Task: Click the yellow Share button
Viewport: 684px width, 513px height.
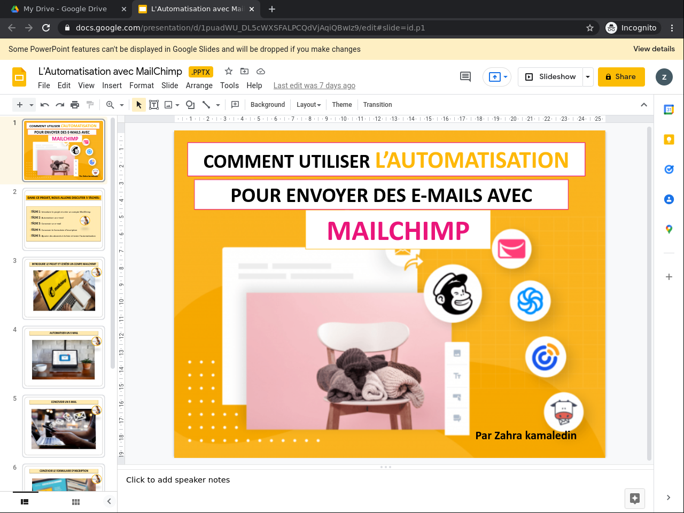Action: tap(621, 77)
